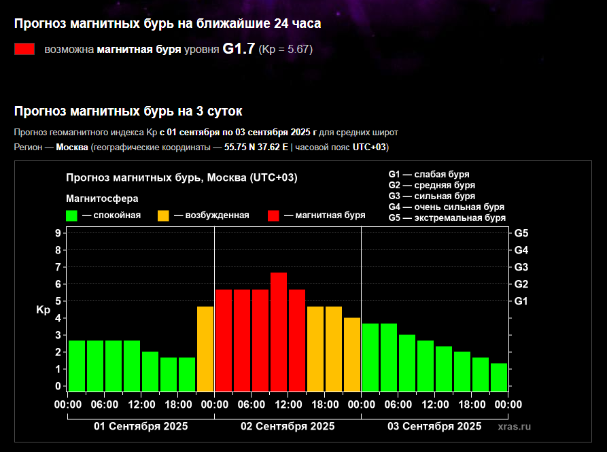Click the 'Москва' region text
607x452 pixels.
coord(72,147)
